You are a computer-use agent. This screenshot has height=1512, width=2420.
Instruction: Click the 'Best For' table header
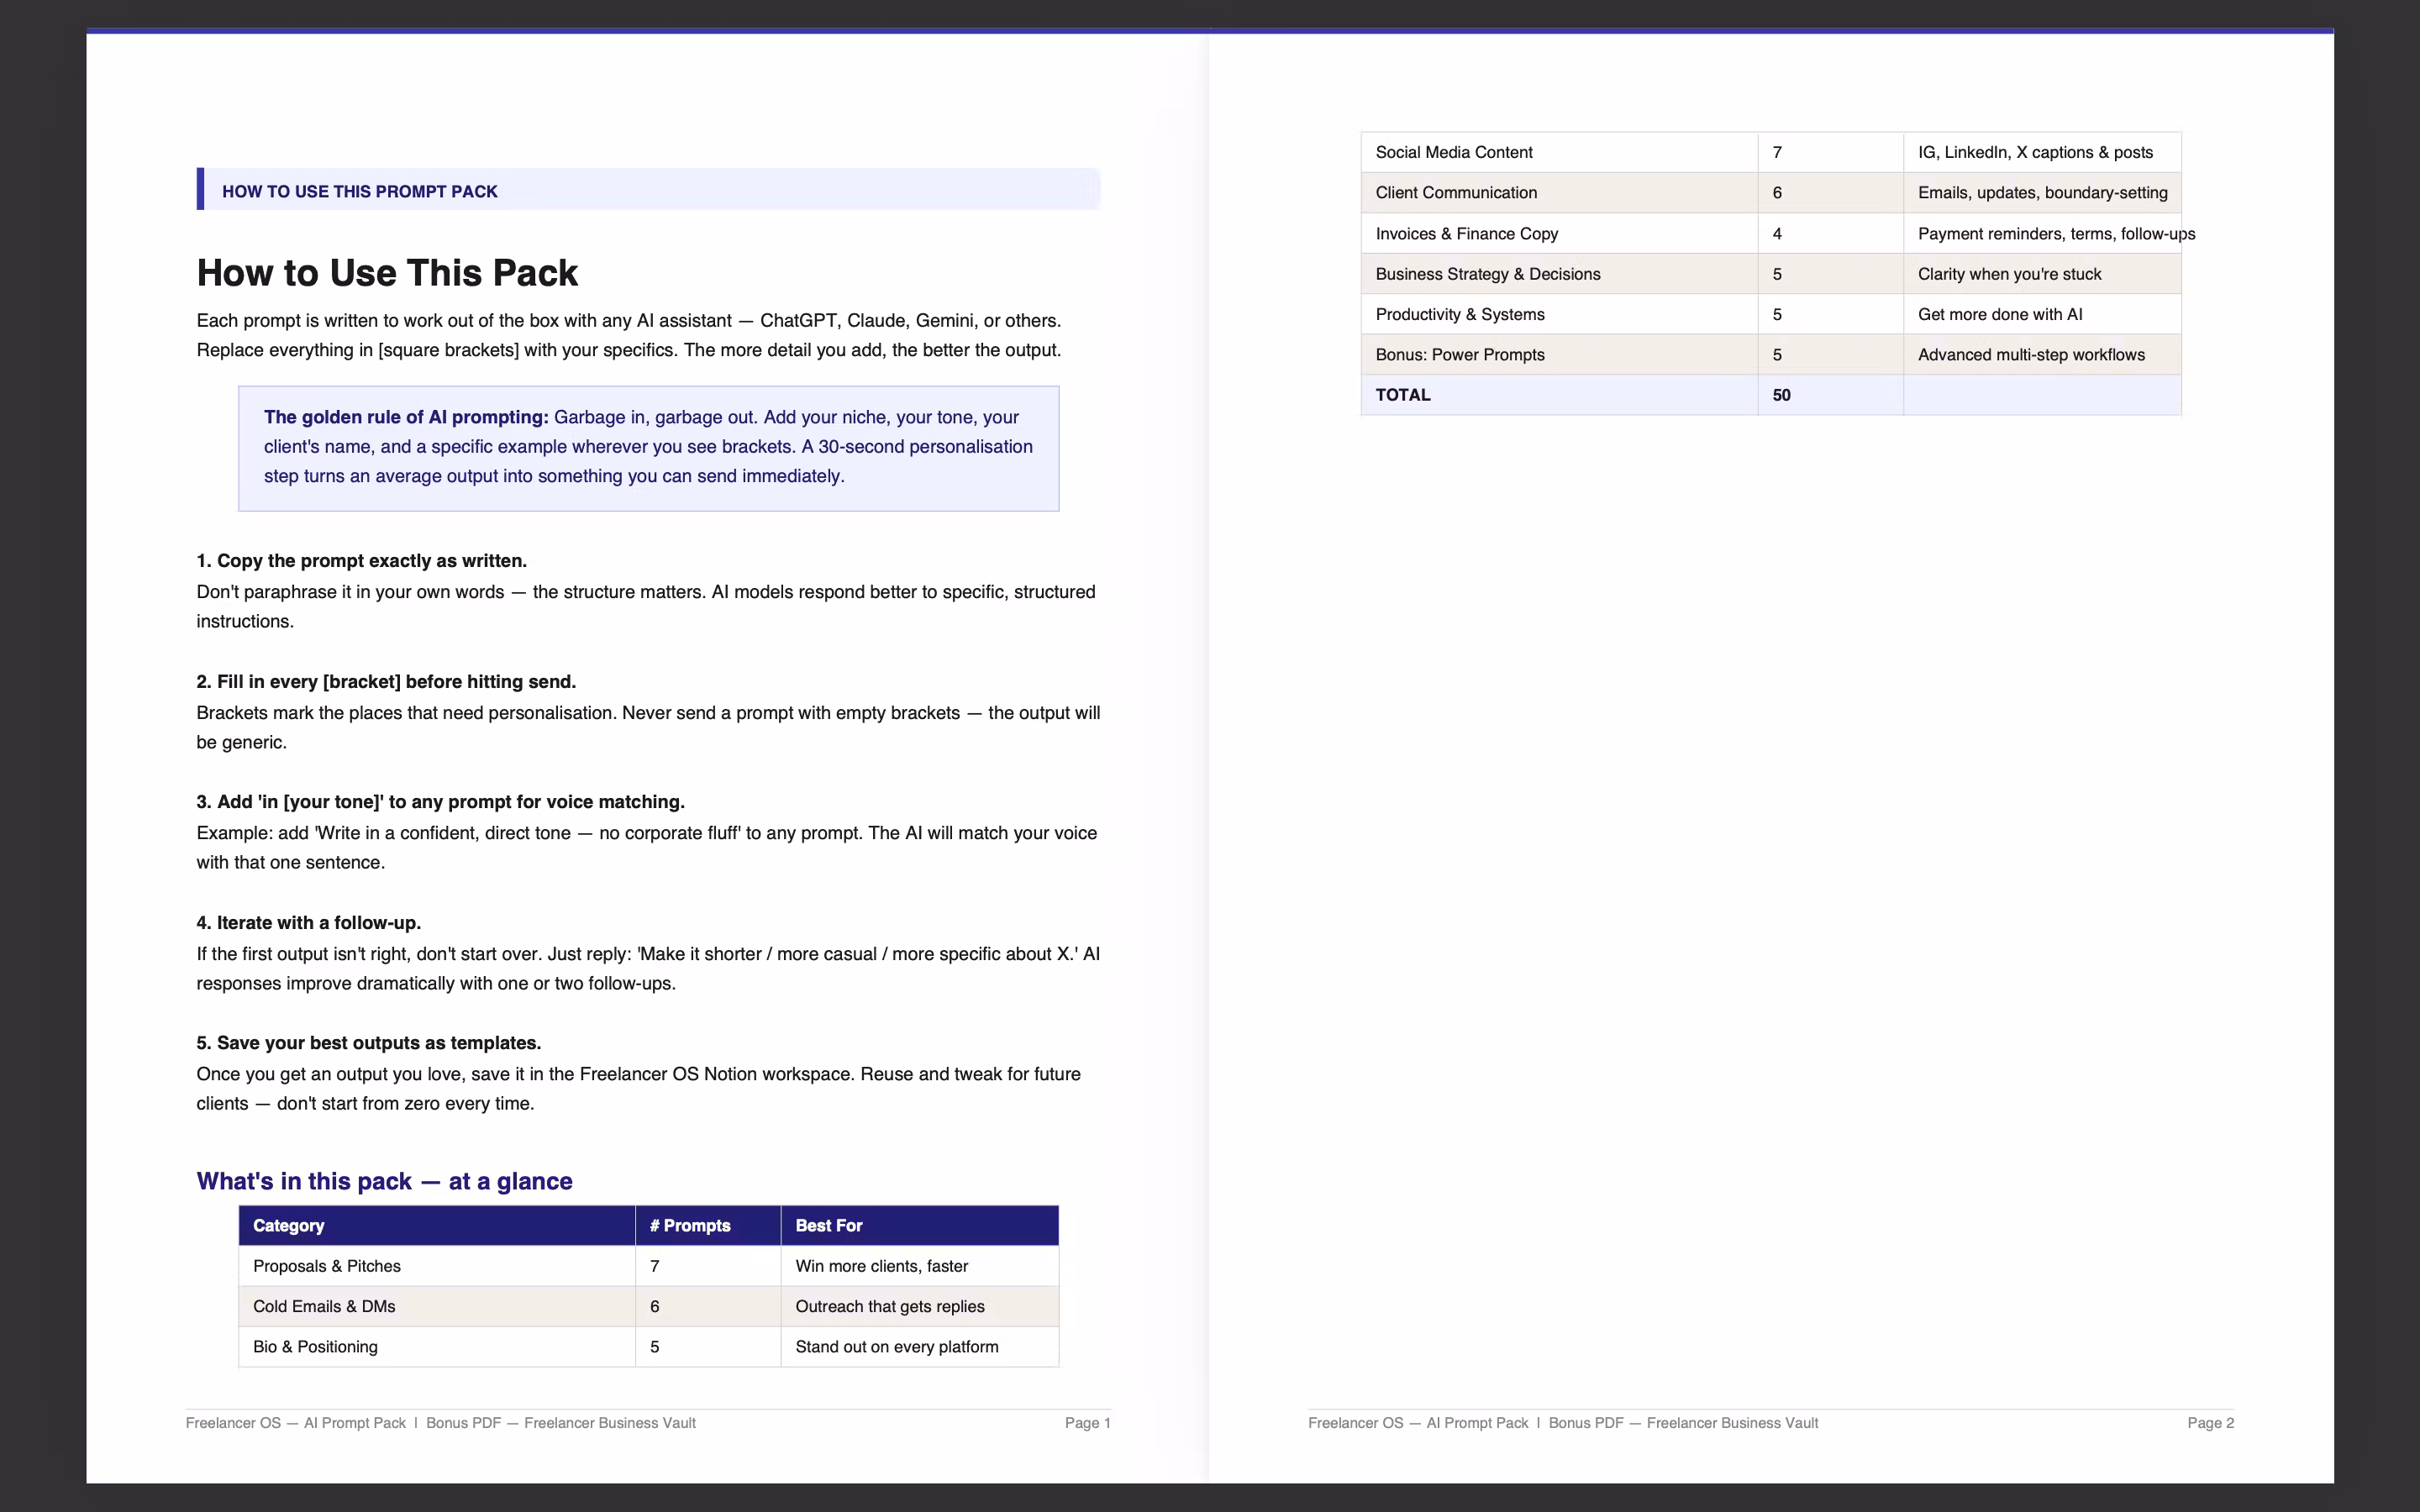920,1226
